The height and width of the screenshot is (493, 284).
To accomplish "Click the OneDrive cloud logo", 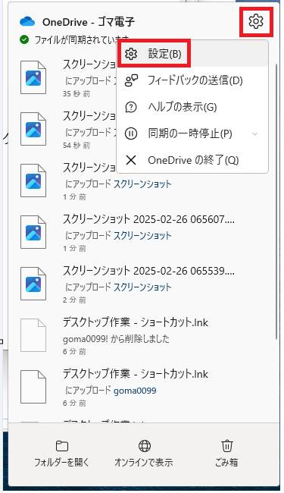I will (27, 22).
